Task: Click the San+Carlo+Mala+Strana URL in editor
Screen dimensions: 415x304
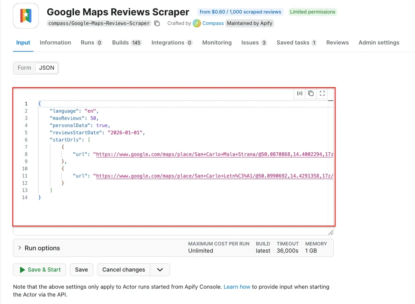Action: pyautogui.click(x=214, y=154)
